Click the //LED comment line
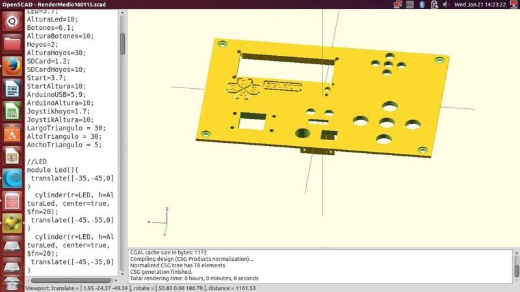This screenshot has height=292, width=520. pos(37,162)
